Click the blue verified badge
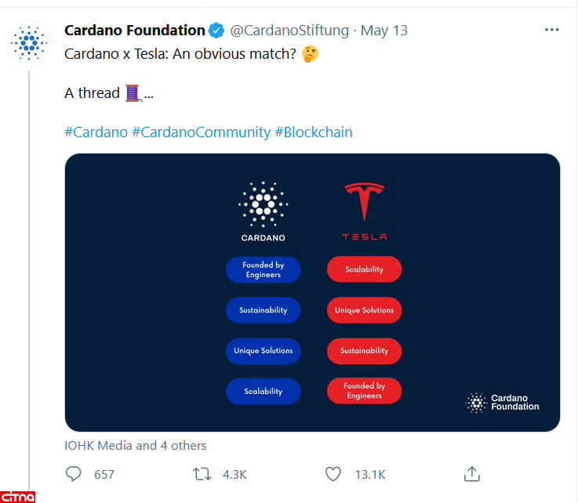582x503 pixels. point(217,31)
